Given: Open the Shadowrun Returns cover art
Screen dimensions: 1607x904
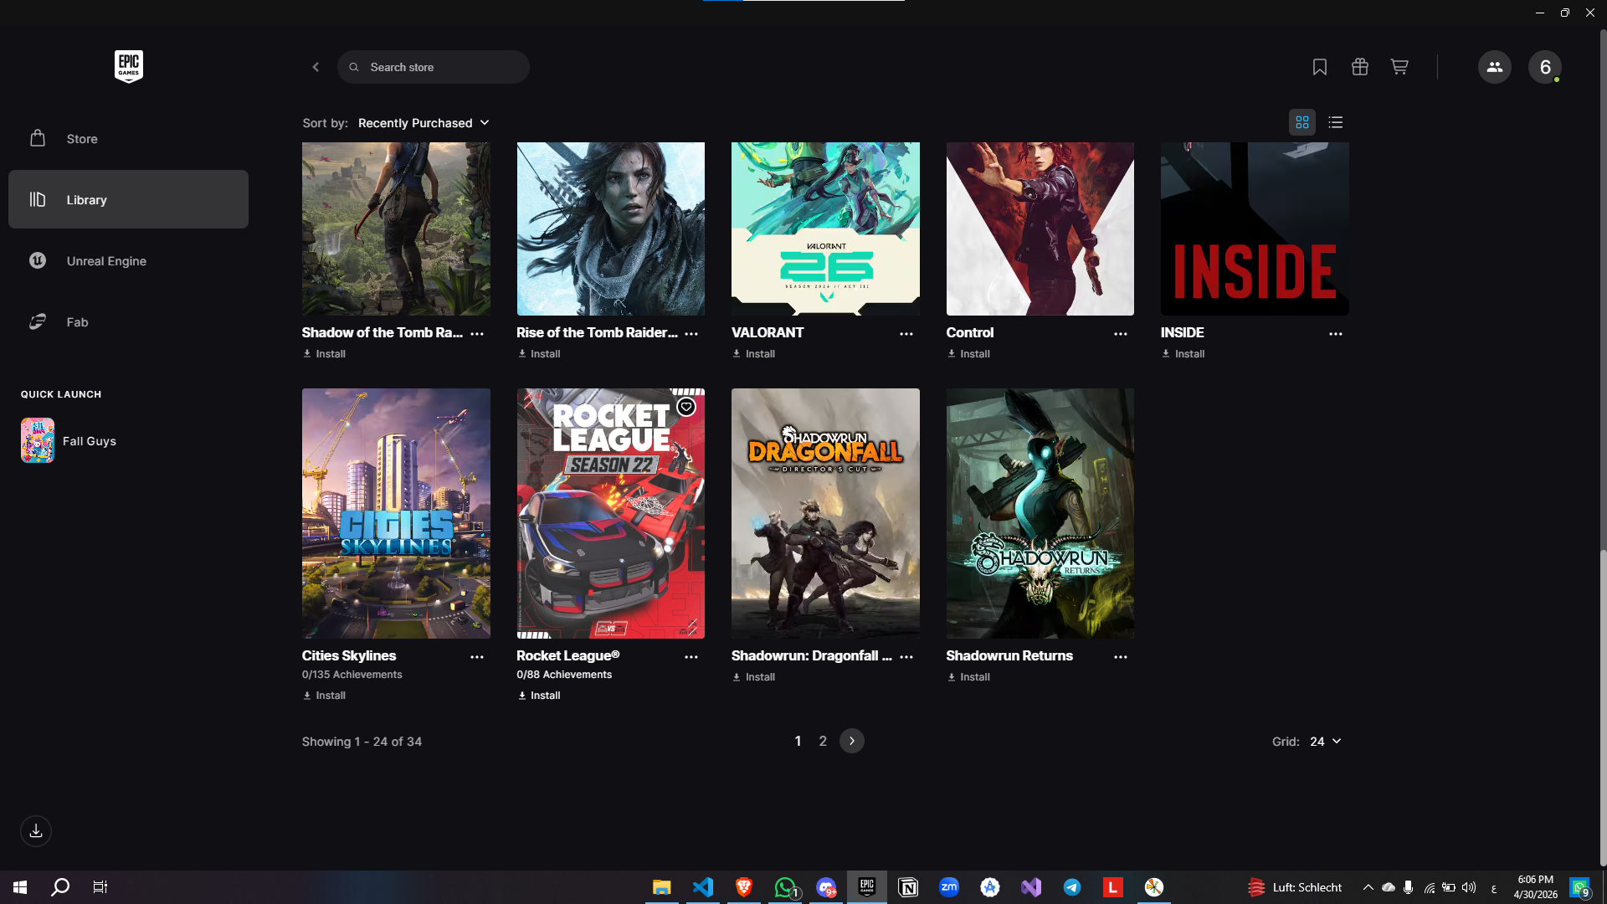Looking at the screenshot, I should point(1040,513).
